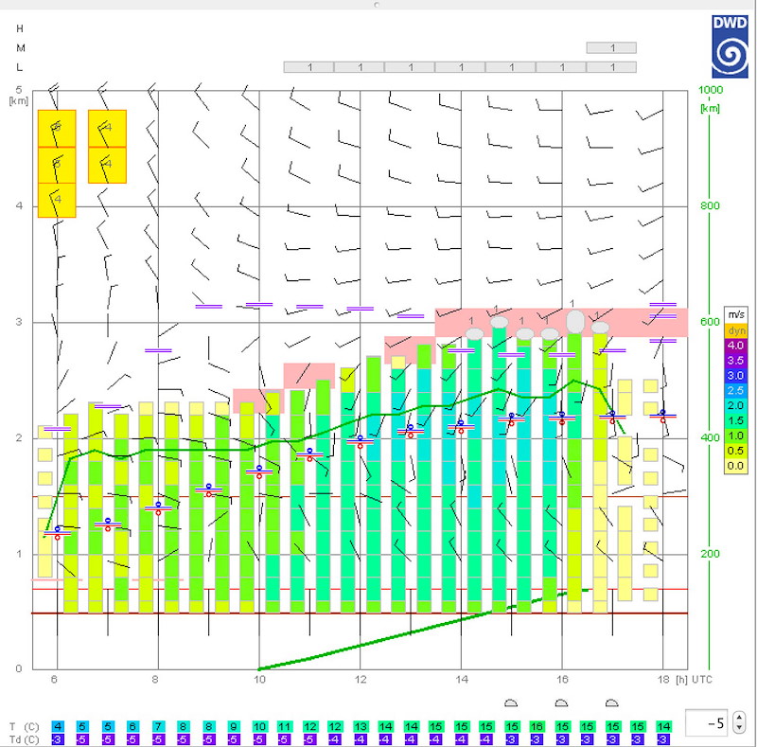Select the 3.0 m/s blue legend swatch
Screen dimensions: 757x747
click(x=736, y=376)
